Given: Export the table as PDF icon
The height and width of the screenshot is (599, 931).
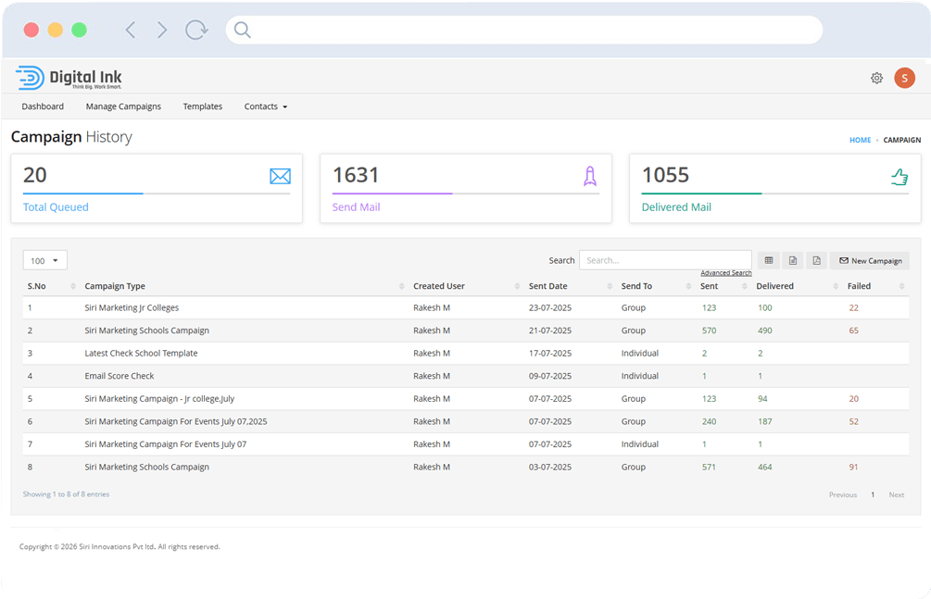Looking at the screenshot, I should (x=816, y=261).
